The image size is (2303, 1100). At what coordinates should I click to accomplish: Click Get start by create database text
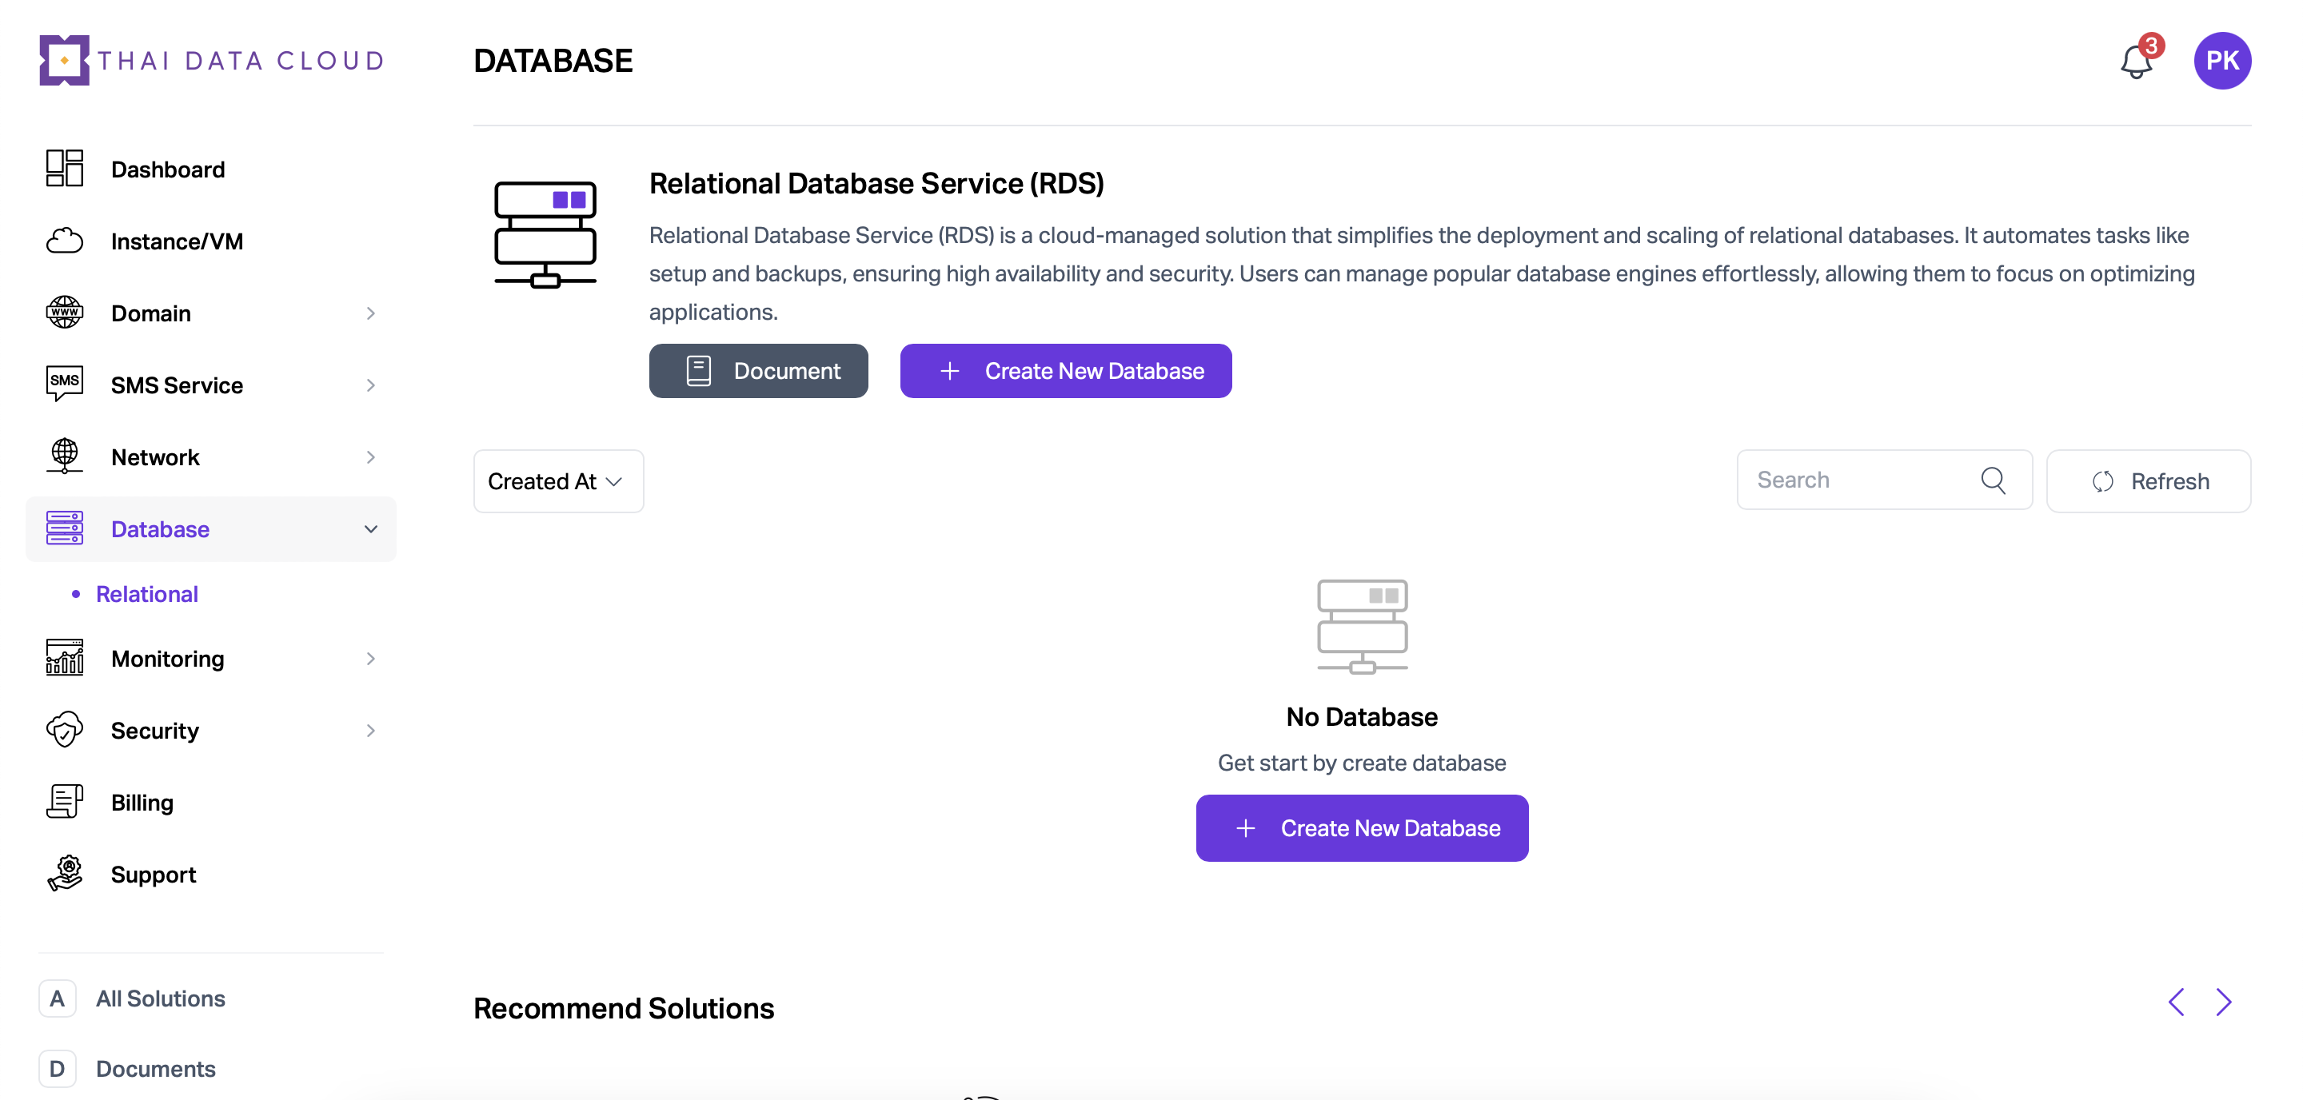pos(1362,762)
